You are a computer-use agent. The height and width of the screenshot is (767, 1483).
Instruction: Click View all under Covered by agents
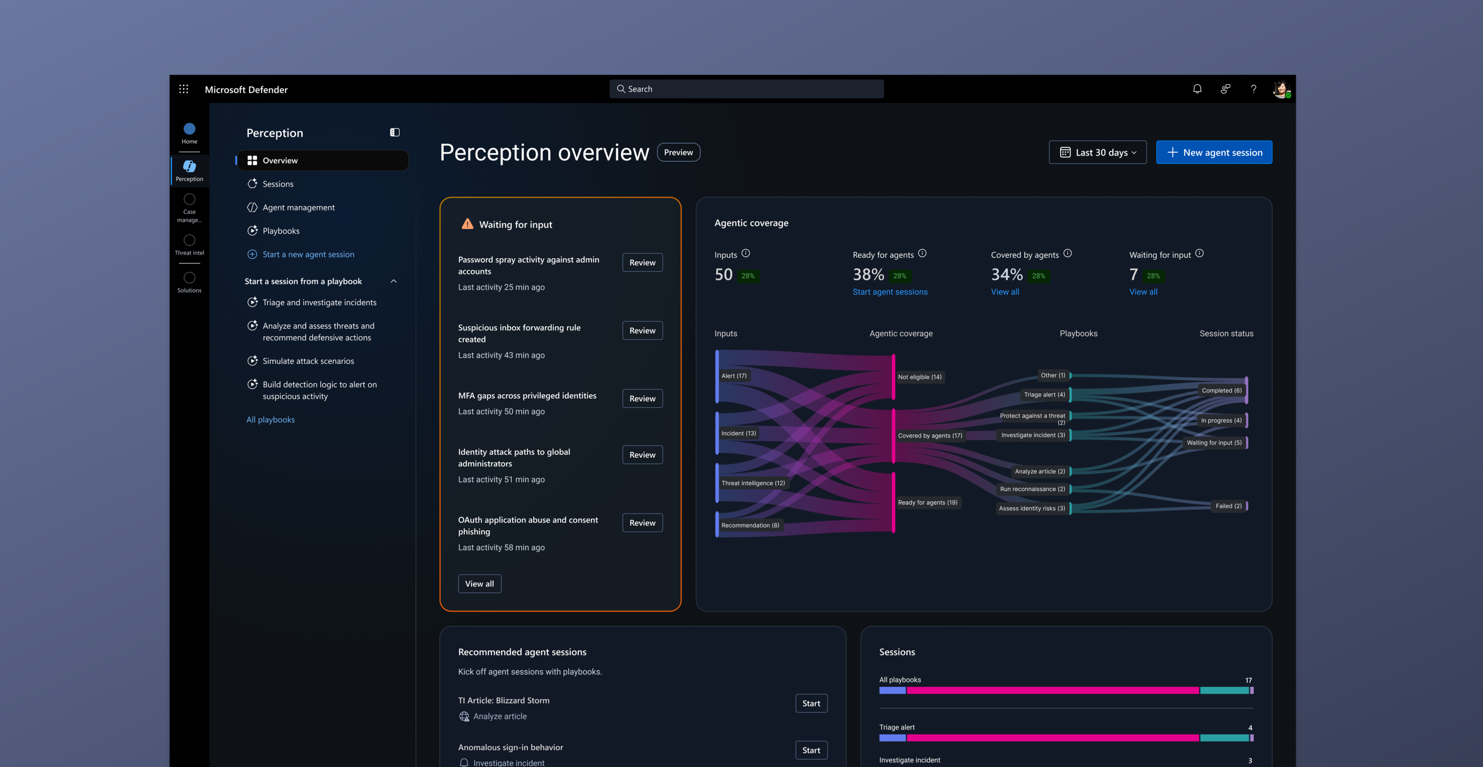[x=1005, y=292]
